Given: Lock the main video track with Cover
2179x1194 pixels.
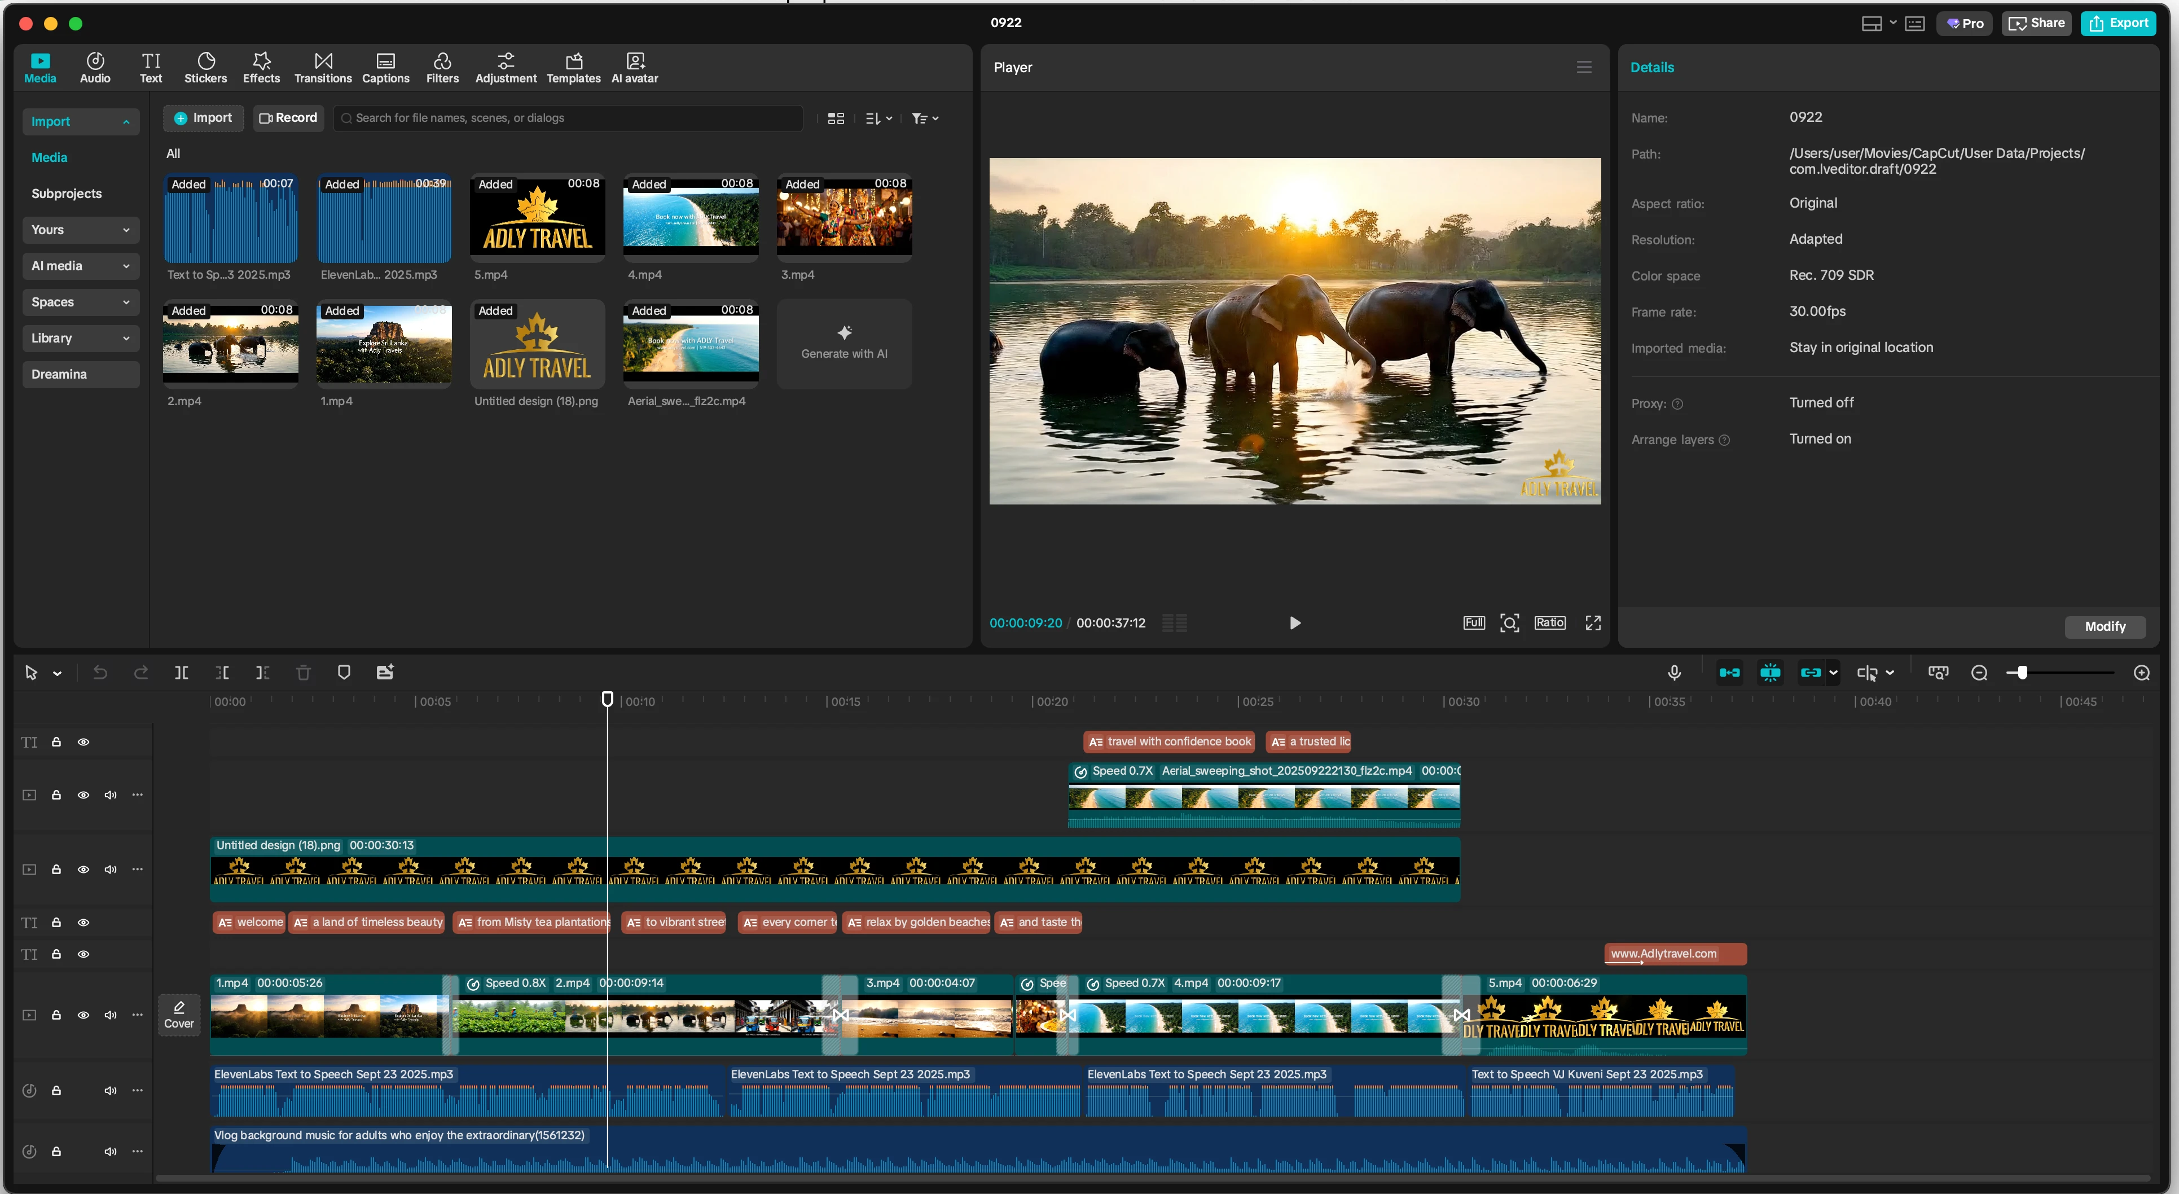Looking at the screenshot, I should point(56,1015).
